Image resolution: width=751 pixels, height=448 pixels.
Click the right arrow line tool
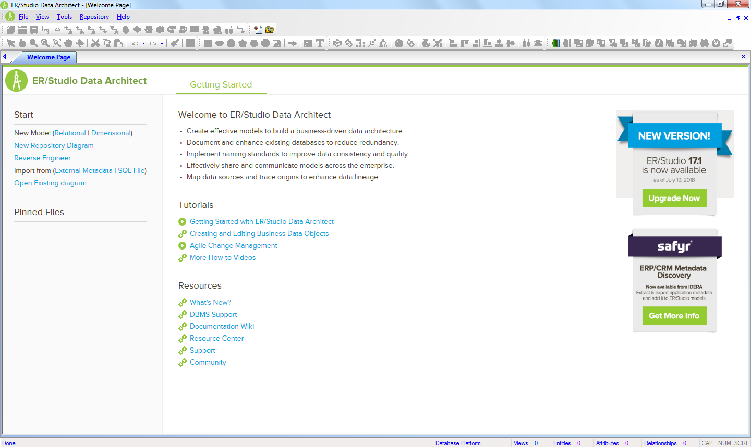293,43
